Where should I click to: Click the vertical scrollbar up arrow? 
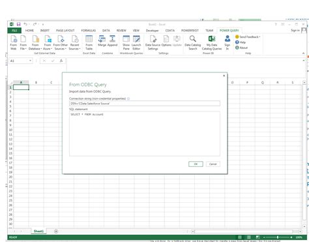point(304,83)
